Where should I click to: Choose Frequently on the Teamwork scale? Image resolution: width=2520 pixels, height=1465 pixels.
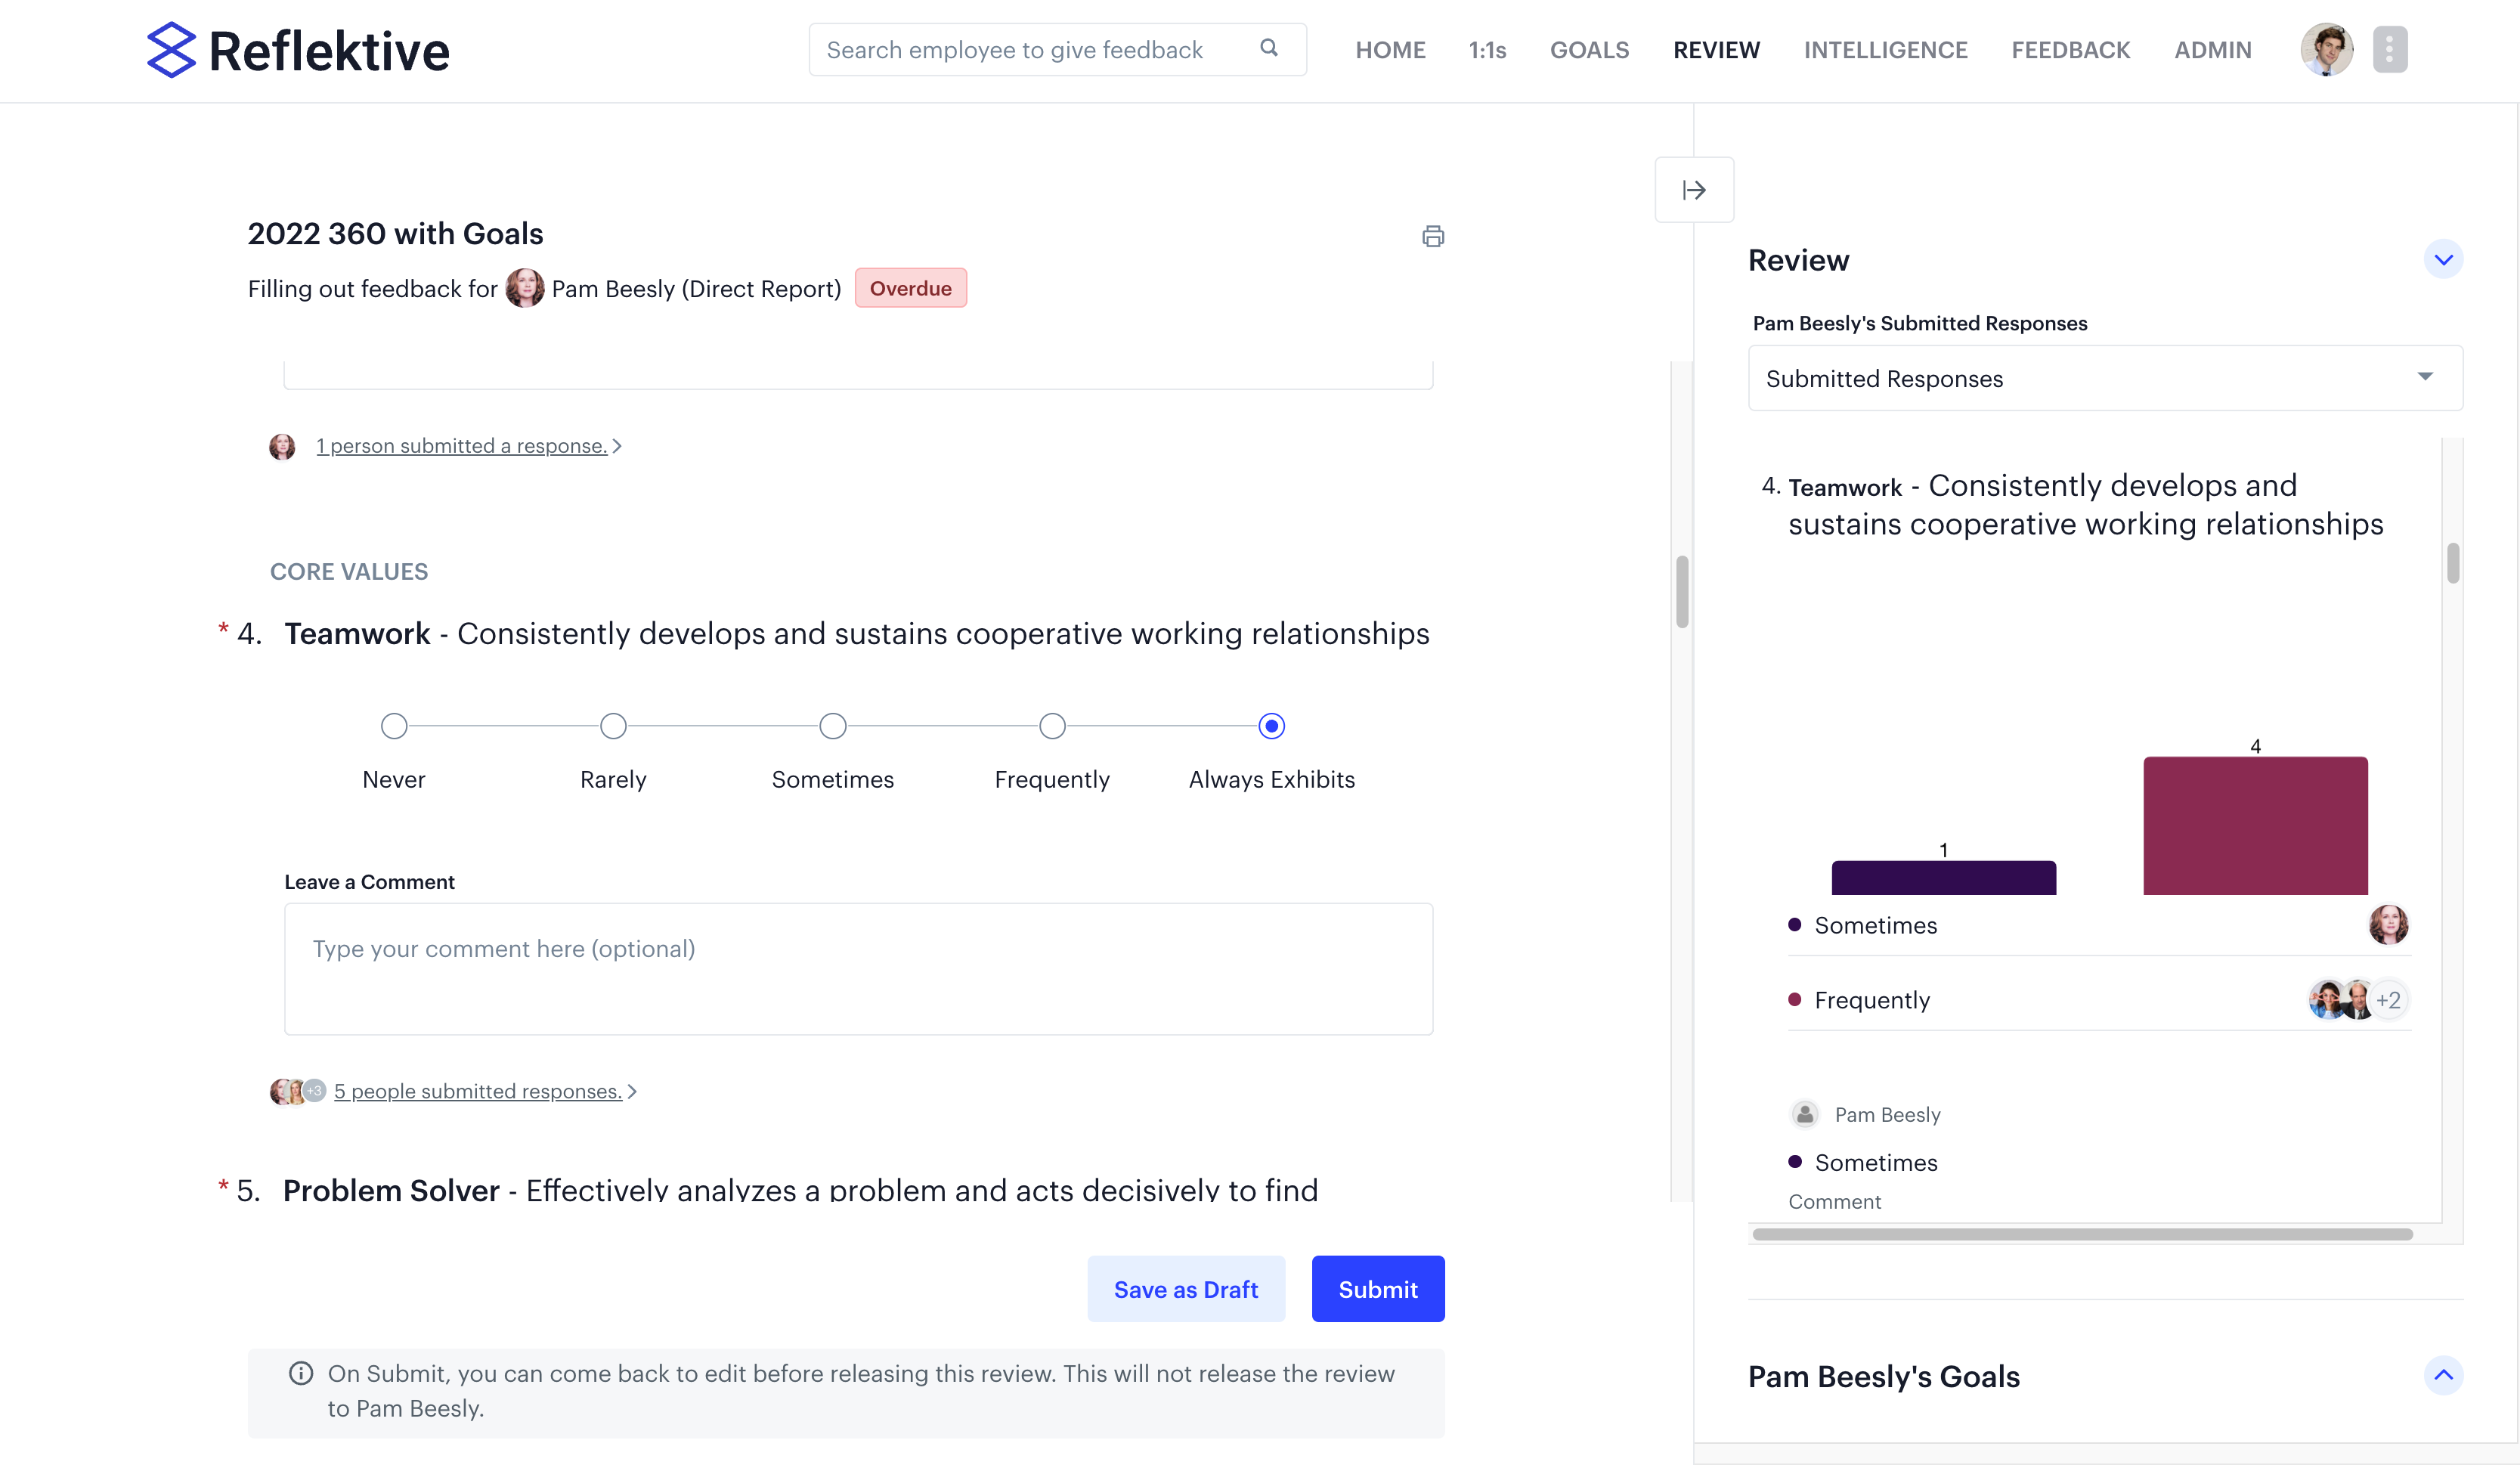point(1052,726)
